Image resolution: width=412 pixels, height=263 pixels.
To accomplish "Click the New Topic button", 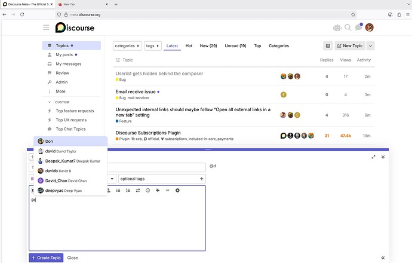I will tap(350, 46).
